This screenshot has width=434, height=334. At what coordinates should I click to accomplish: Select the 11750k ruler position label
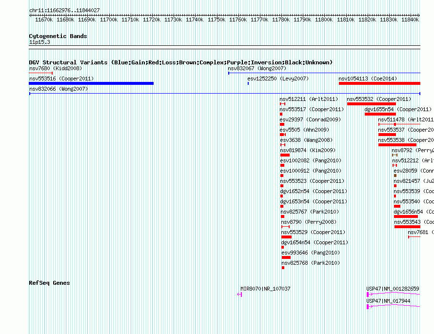coord(216,20)
